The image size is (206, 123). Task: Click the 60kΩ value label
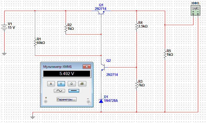pyautogui.click(x=41, y=43)
